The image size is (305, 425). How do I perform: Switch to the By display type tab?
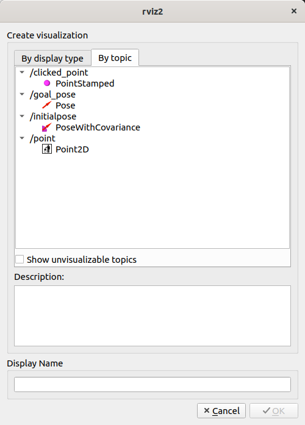coord(52,59)
